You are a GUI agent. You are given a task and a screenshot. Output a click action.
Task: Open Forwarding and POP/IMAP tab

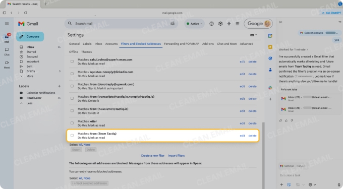click(182, 44)
